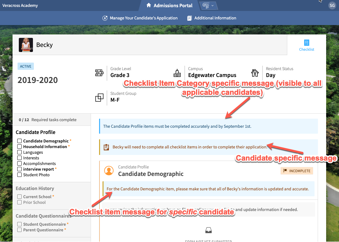Check the Parent Questionnaire checkbox
Screen dimensions: 339x242
pos(19,230)
